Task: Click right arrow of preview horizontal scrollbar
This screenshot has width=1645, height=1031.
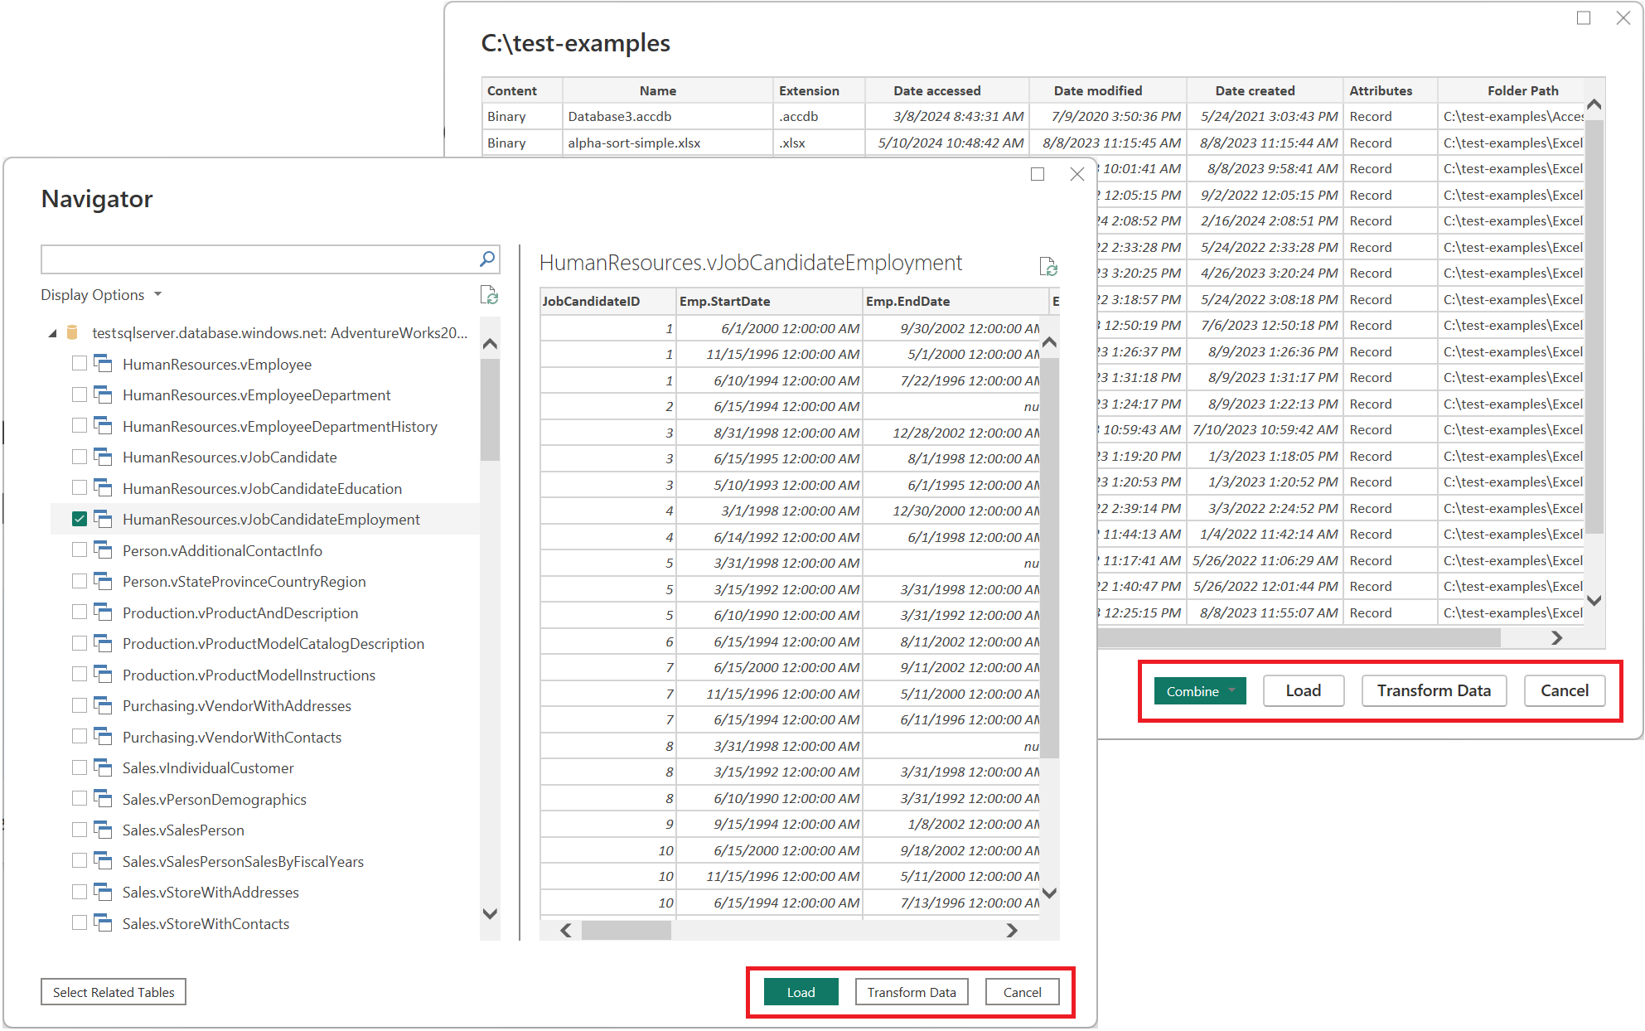Action: pos(1012,930)
